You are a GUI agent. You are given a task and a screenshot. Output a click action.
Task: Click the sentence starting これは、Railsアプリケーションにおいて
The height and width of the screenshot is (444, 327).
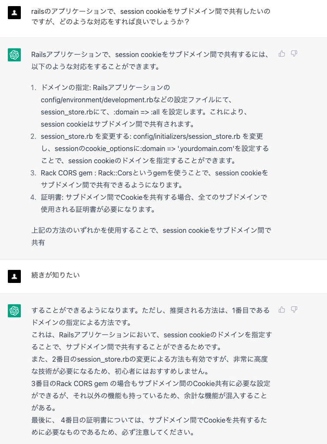pos(152,341)
